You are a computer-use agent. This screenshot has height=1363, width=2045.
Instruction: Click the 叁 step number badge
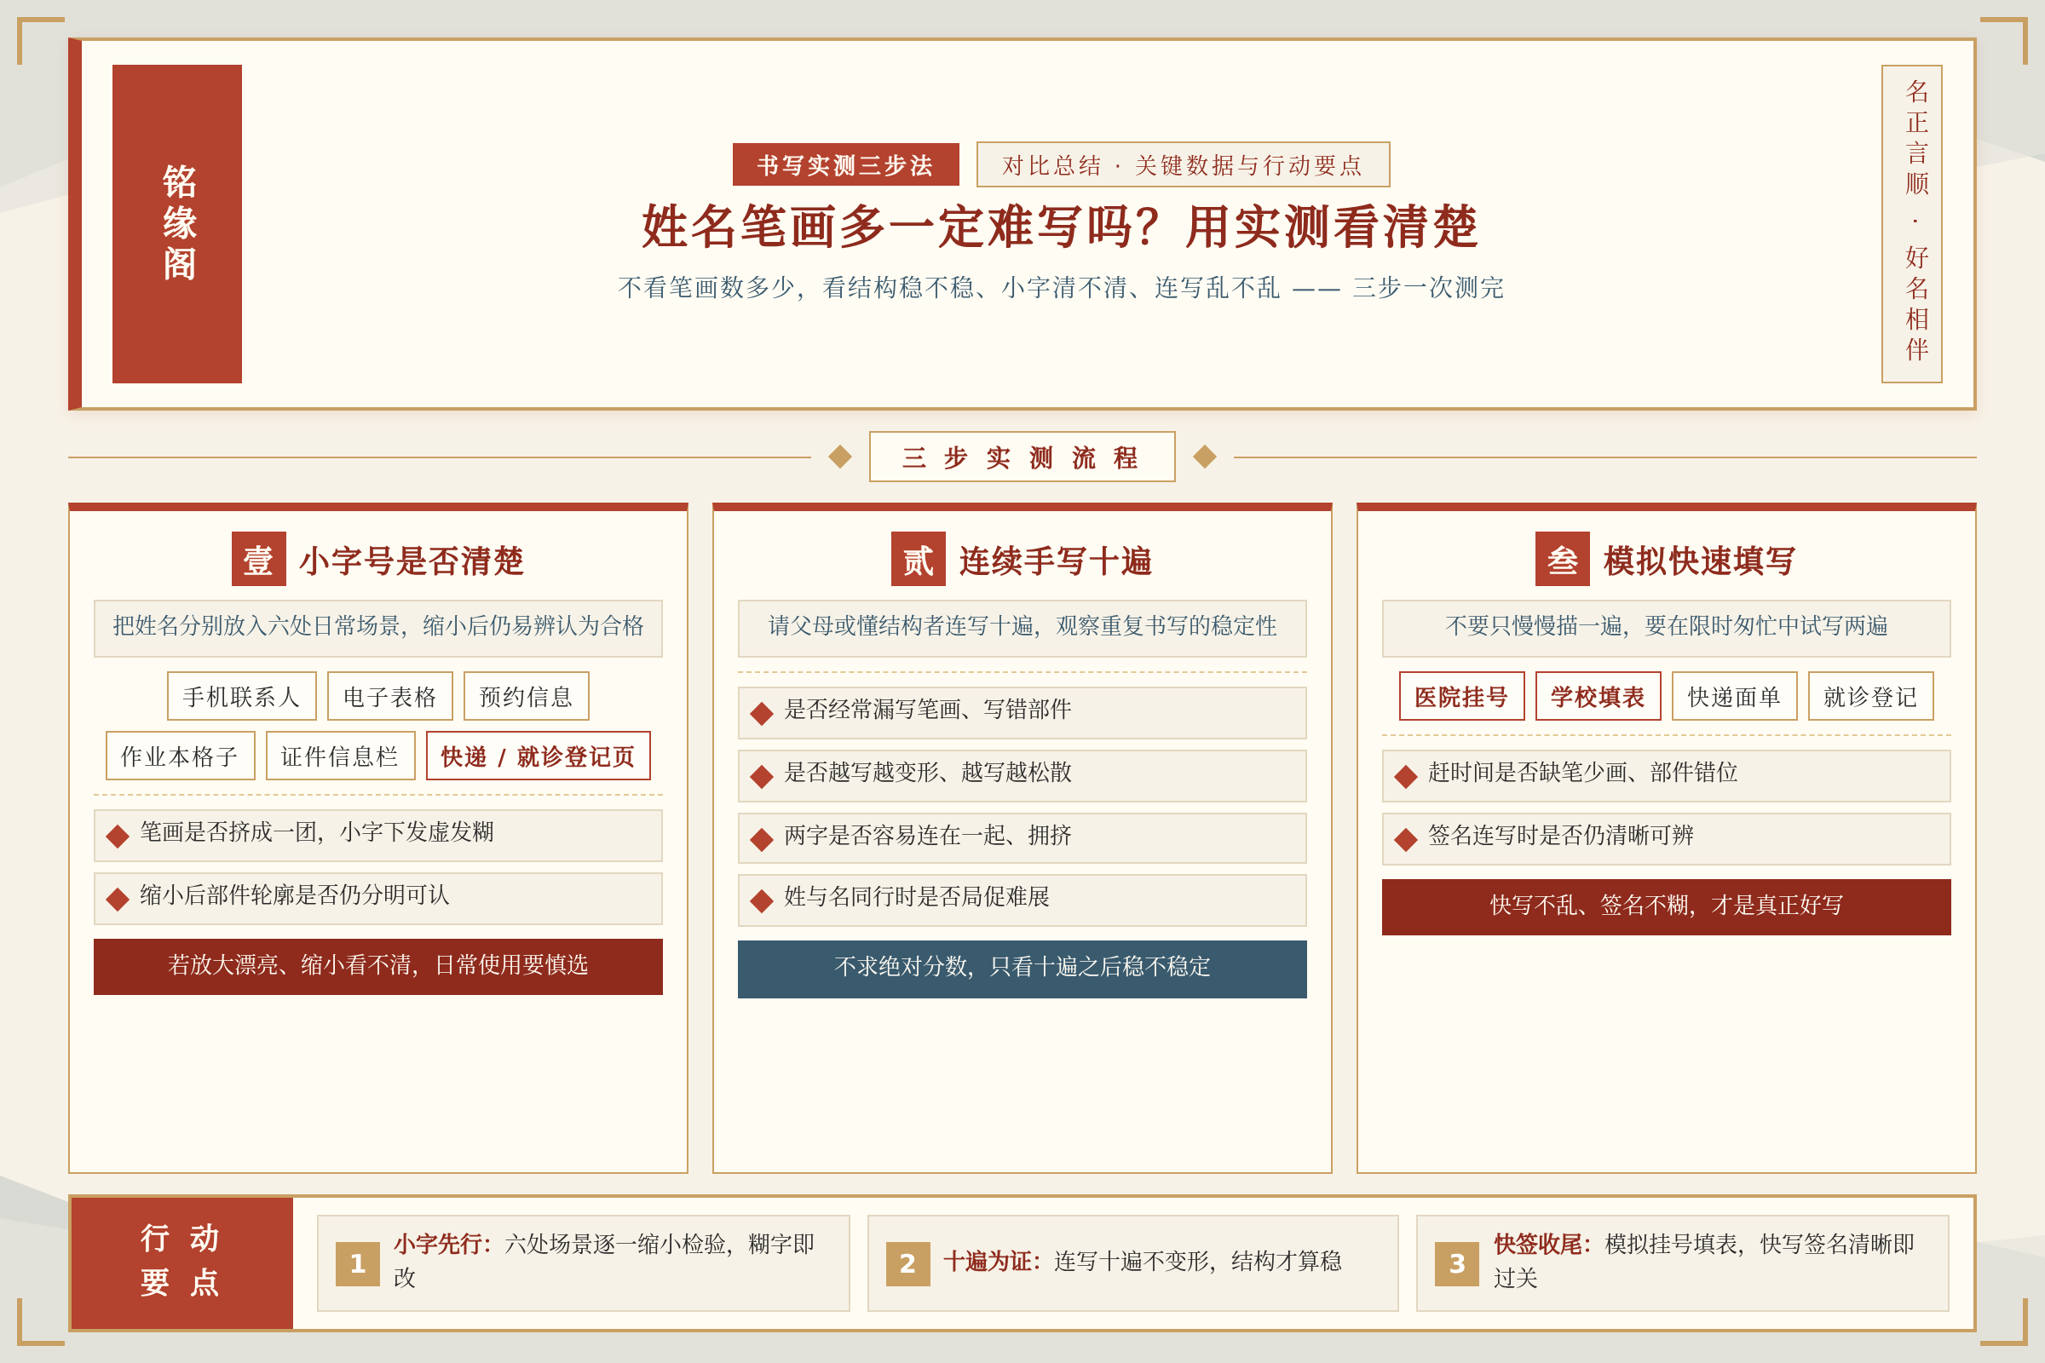pos(1563,559)
